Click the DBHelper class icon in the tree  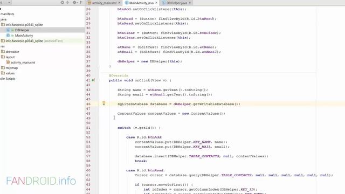pyautogui.click(x=8, y=30)
